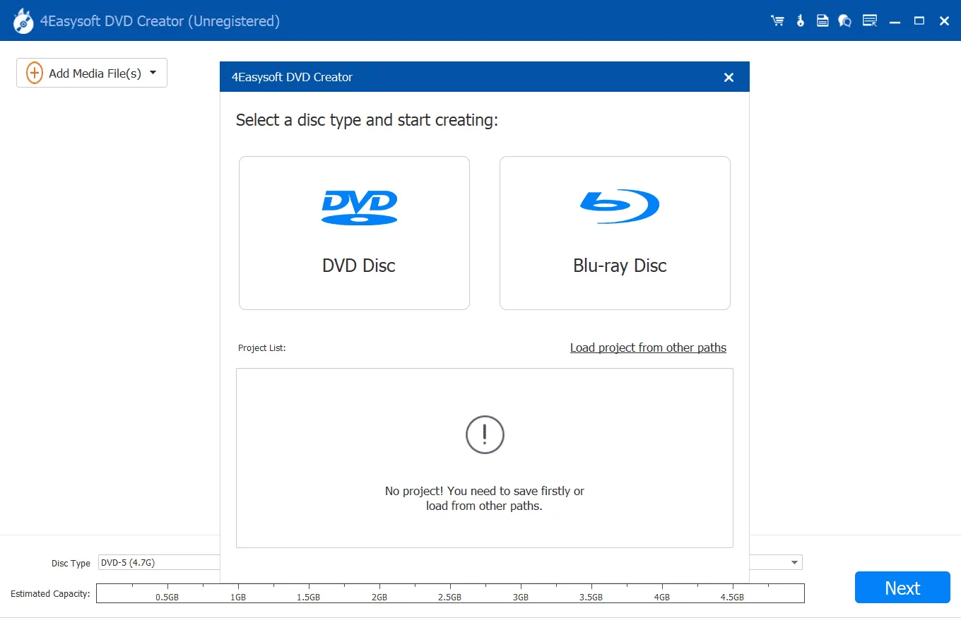Image resolution: width=961 pixels, height=618 pixels.
Task: Expand the Add Media File(s) dropdown arrow
Action: [153, 73]
